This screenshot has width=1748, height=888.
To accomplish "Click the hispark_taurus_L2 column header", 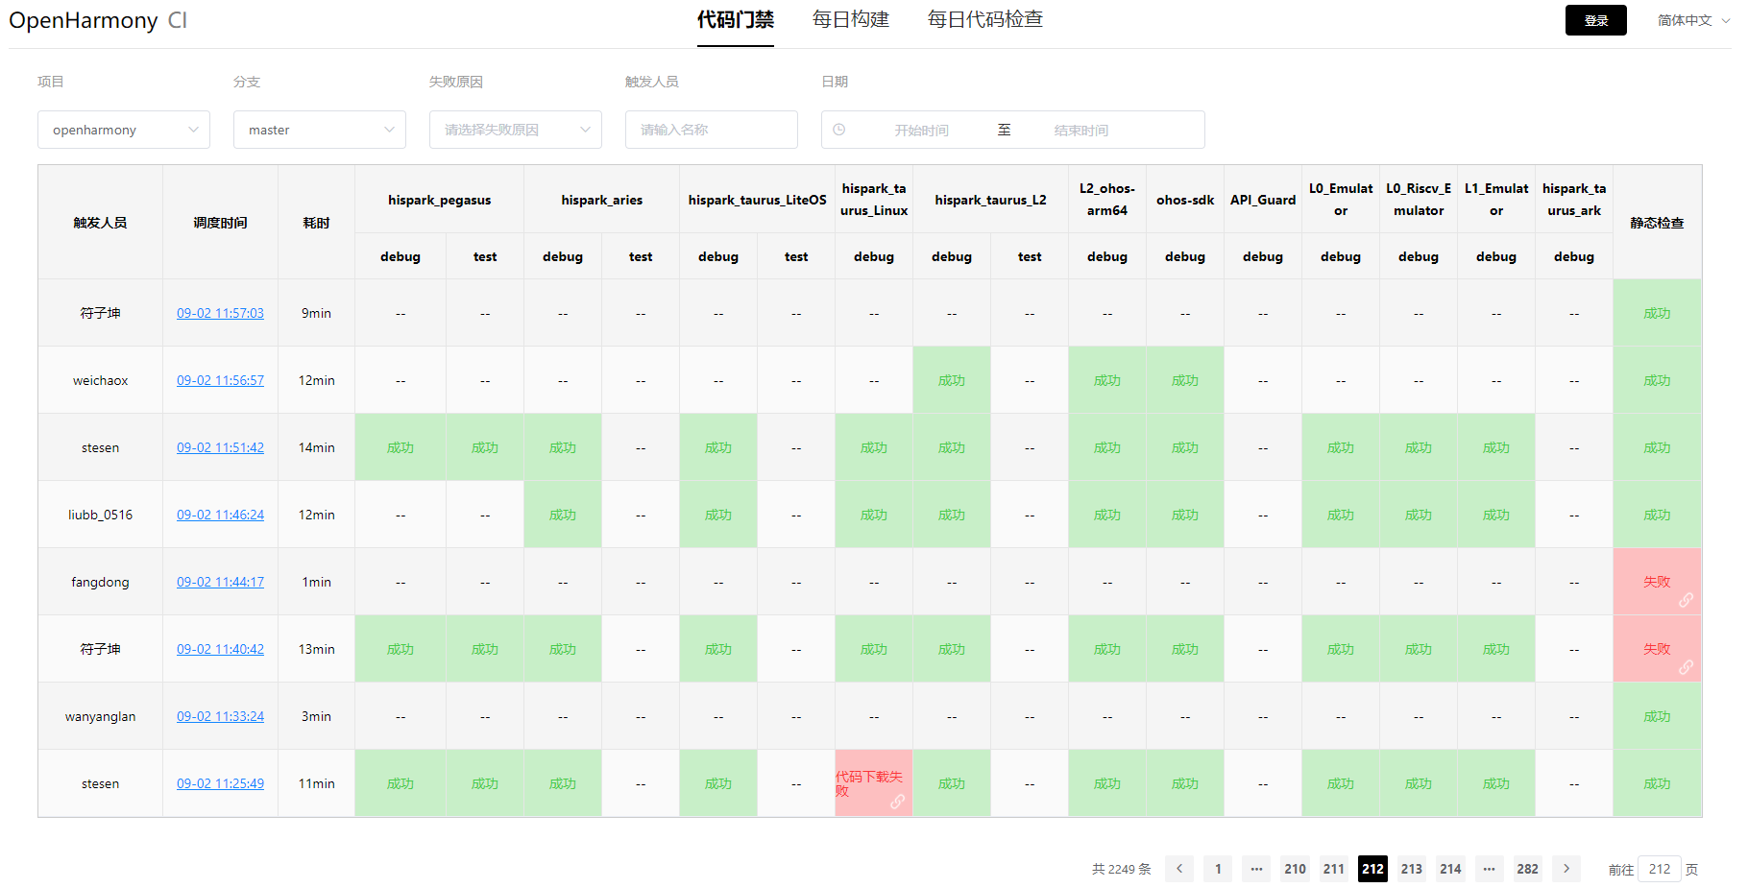I will click(x=990, y=200).
